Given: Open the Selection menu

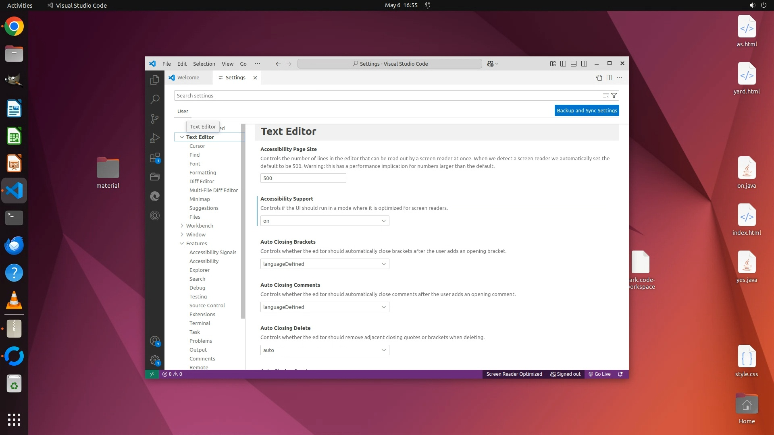Looking at the screenshot, I should tap(204, 64).
